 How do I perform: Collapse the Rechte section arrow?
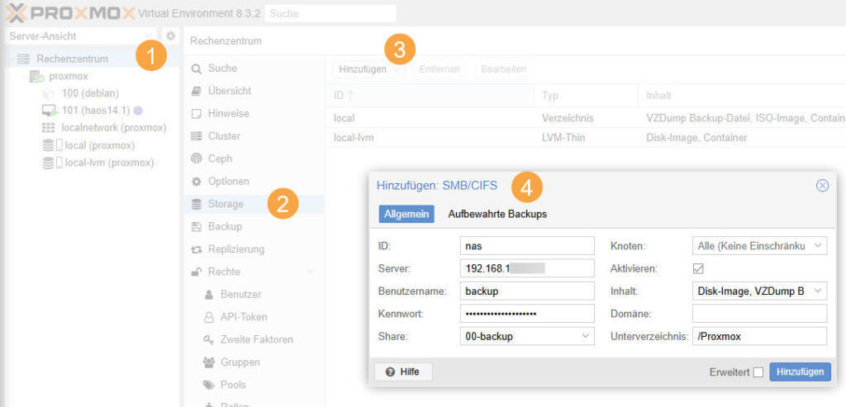(310, 272)
